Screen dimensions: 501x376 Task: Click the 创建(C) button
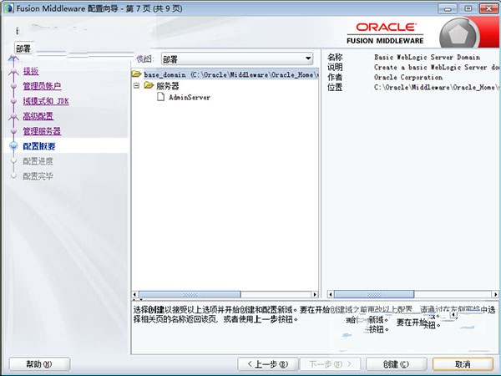click(x=396, y=363)
